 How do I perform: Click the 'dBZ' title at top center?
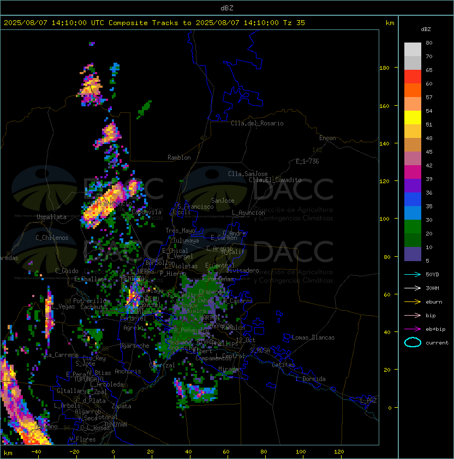pyautogui.click(x=227, y=8)
